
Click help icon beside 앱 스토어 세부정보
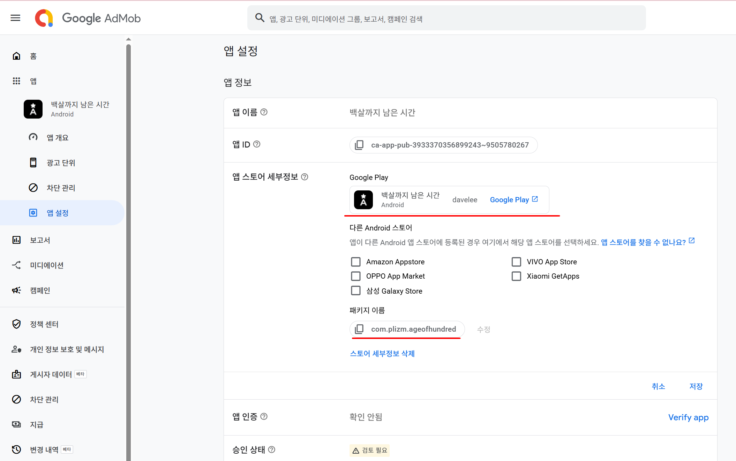point(305,177)
